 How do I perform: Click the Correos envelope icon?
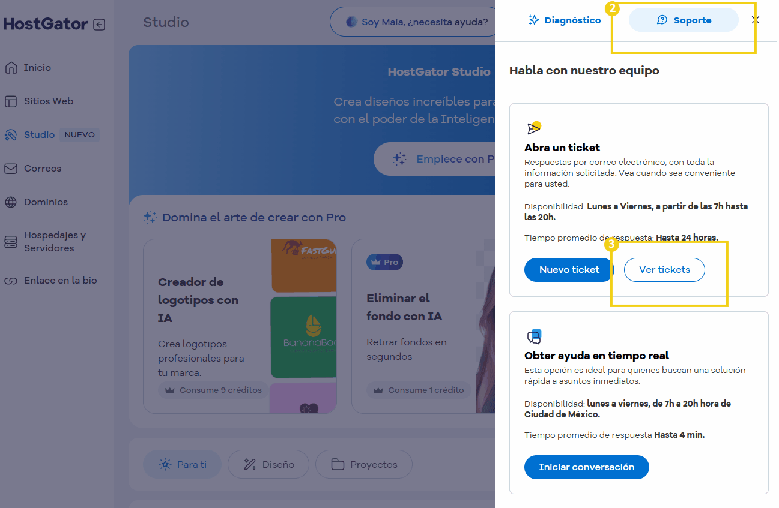pyautogui.click(x=11, y=169)
